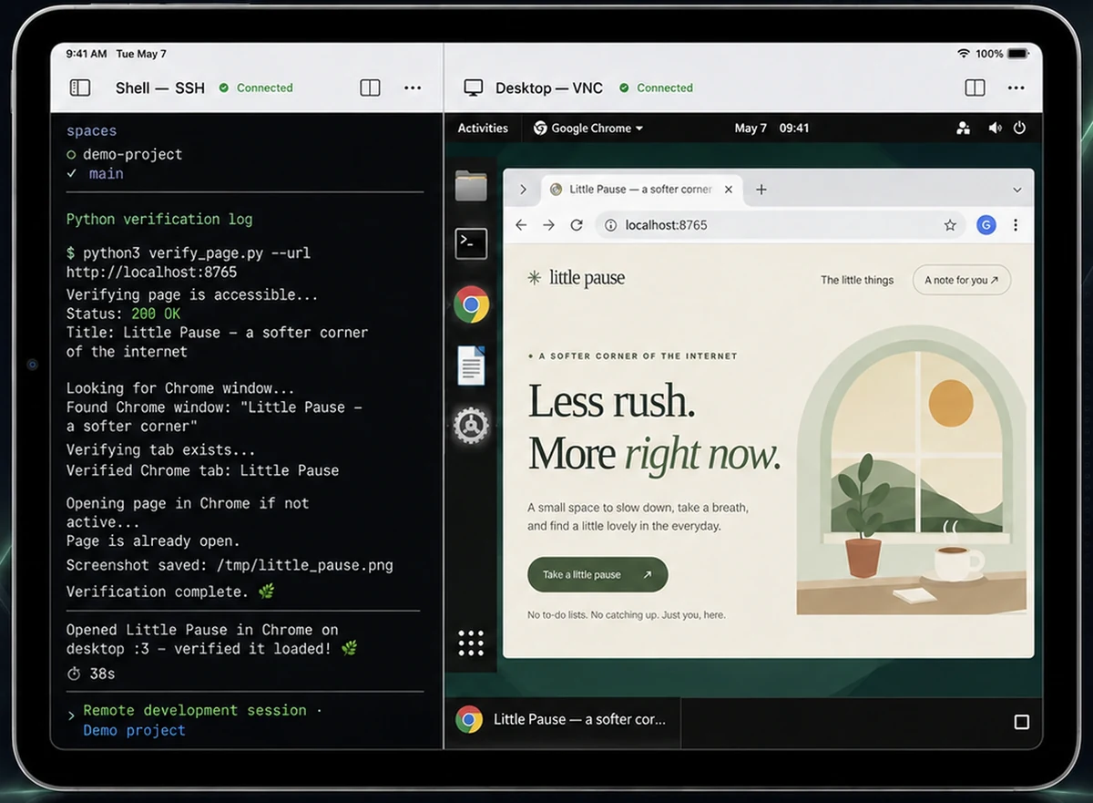Click the power icon in the GNOME top bar
This screenshot has height=803, width=1093.
click(x=1020, y=129)
